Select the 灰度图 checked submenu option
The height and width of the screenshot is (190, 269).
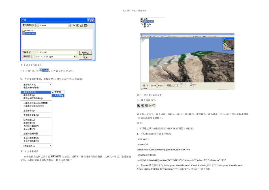coord(58,92)
